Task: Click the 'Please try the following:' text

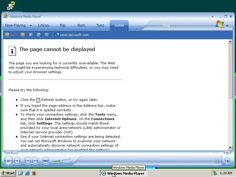Action: point(29,90)
